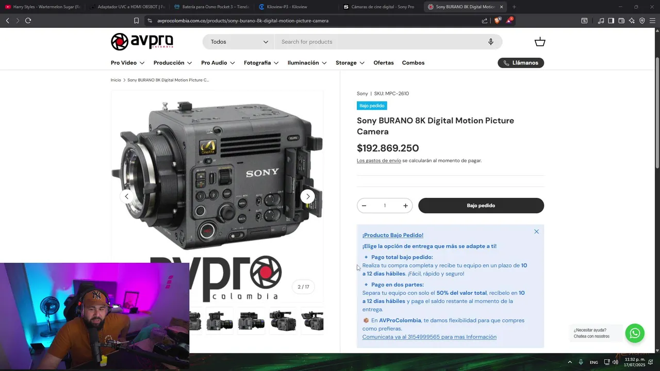
Task: Expand the Iluminación menu
Action: coord(307,63)
